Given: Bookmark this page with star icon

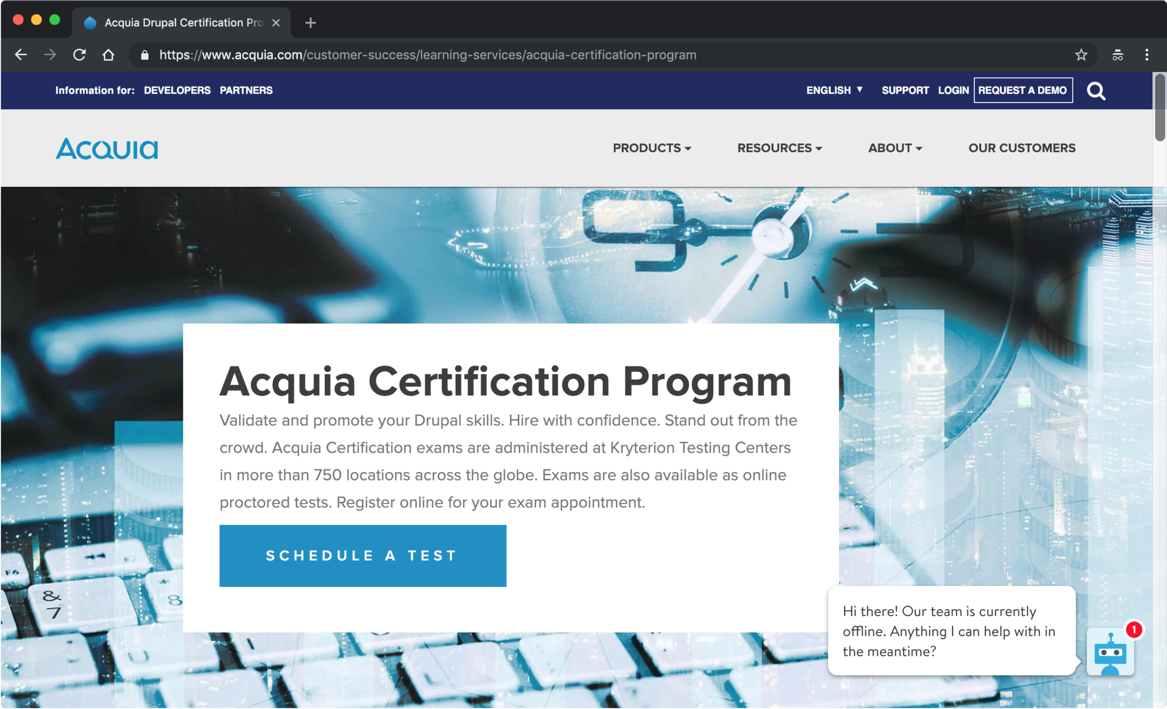Looking at the screenshot, I should 1081,55.
